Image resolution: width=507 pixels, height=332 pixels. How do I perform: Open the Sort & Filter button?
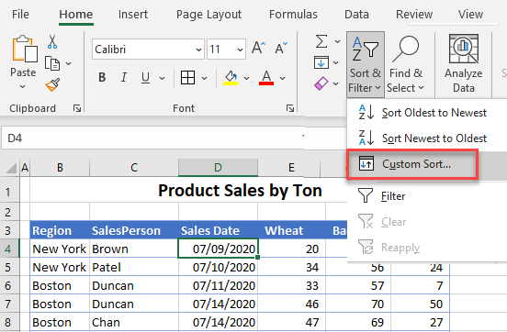tap(366, 64)
